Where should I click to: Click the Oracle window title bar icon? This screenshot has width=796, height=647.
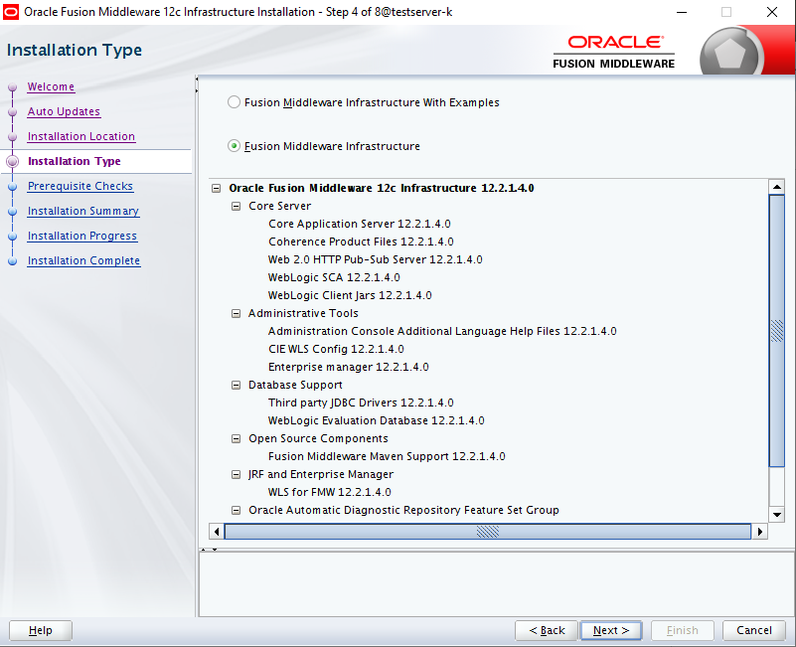point(11,12)
